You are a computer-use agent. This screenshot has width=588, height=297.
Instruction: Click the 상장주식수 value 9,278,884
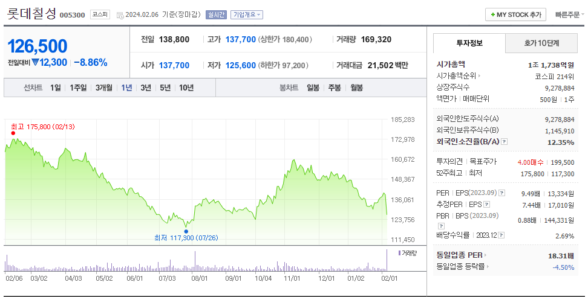(x=560, y=88)
